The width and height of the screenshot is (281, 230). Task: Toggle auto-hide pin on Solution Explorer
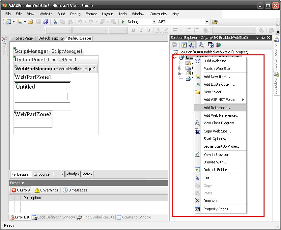pyautogui.click(x=263, y=38)
